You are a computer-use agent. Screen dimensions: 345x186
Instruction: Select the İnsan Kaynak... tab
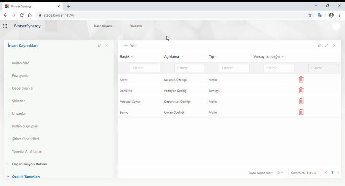pos(104,26)
